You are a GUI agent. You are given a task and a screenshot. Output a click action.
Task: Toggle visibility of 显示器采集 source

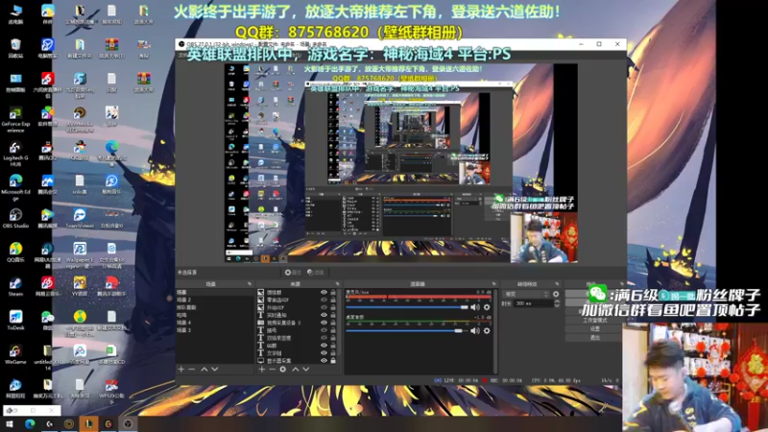pos(324,361)
